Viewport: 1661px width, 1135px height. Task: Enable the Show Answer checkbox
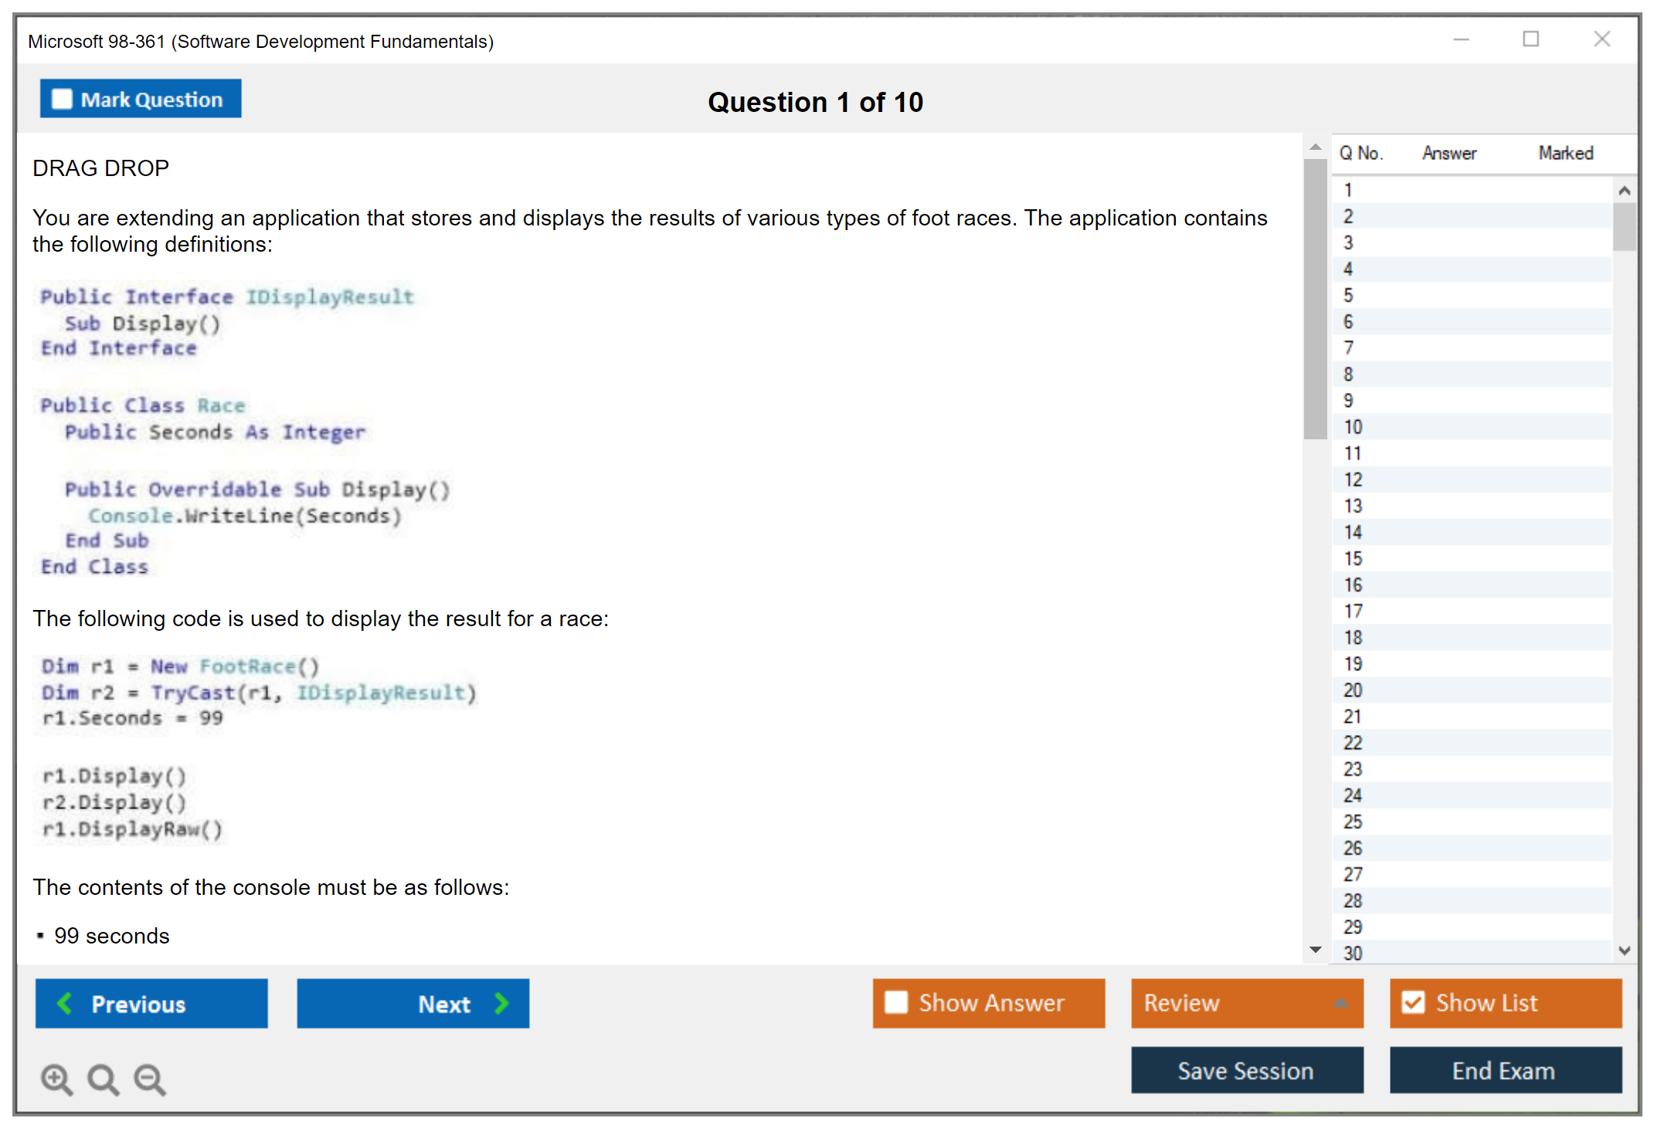coord(895,1002)
